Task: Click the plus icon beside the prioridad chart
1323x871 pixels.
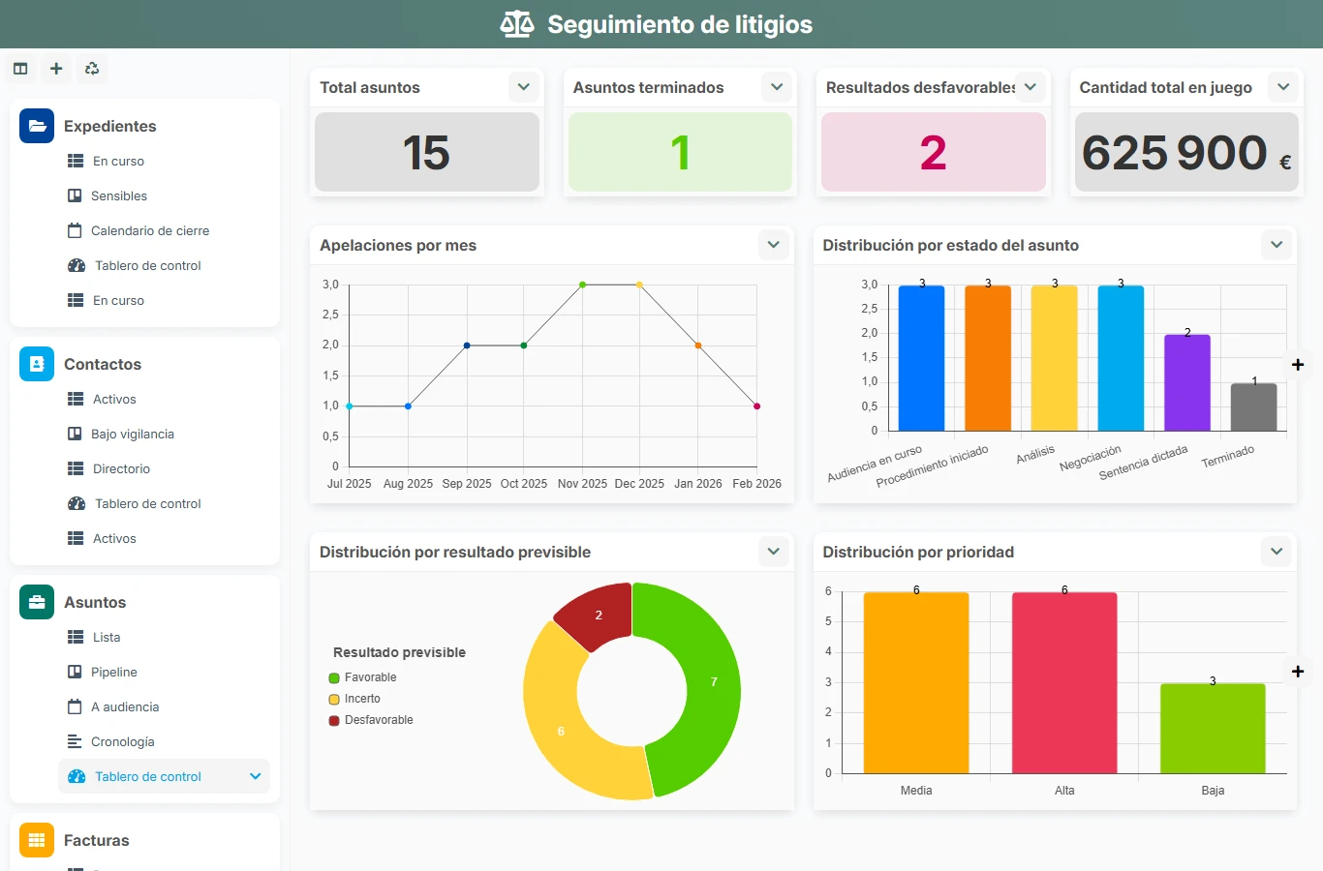Action: pyautogui.click(x=1298, y=672)
